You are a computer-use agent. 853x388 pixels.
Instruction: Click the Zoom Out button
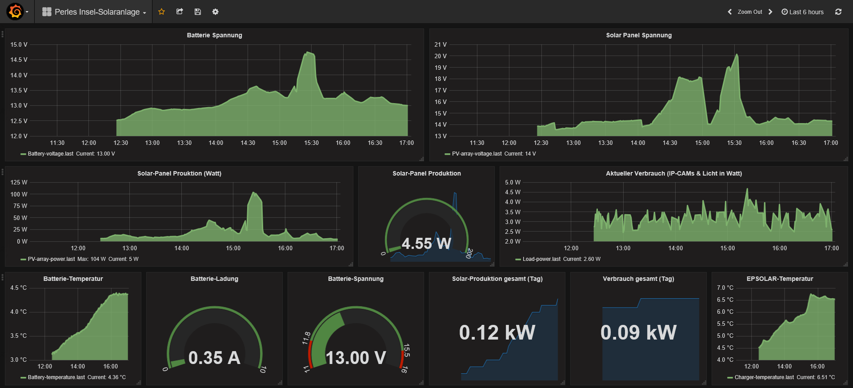click(x=749, y=12)
